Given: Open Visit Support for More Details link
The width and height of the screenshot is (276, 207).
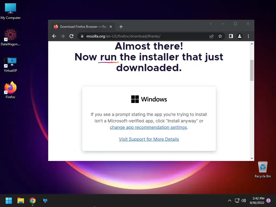Looking at the screenshot, I should pyautogui.click(x=149, y=139).
